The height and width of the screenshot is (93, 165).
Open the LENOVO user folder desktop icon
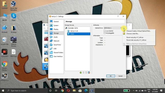[5, 5]
